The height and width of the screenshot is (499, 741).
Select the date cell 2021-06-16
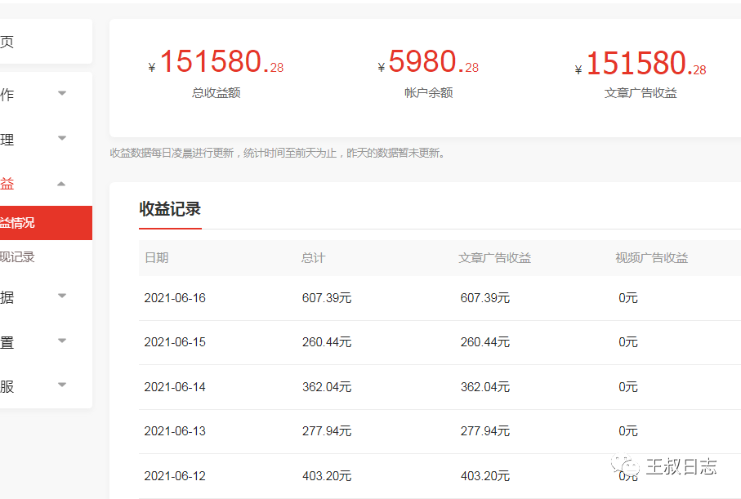(175, 298)
